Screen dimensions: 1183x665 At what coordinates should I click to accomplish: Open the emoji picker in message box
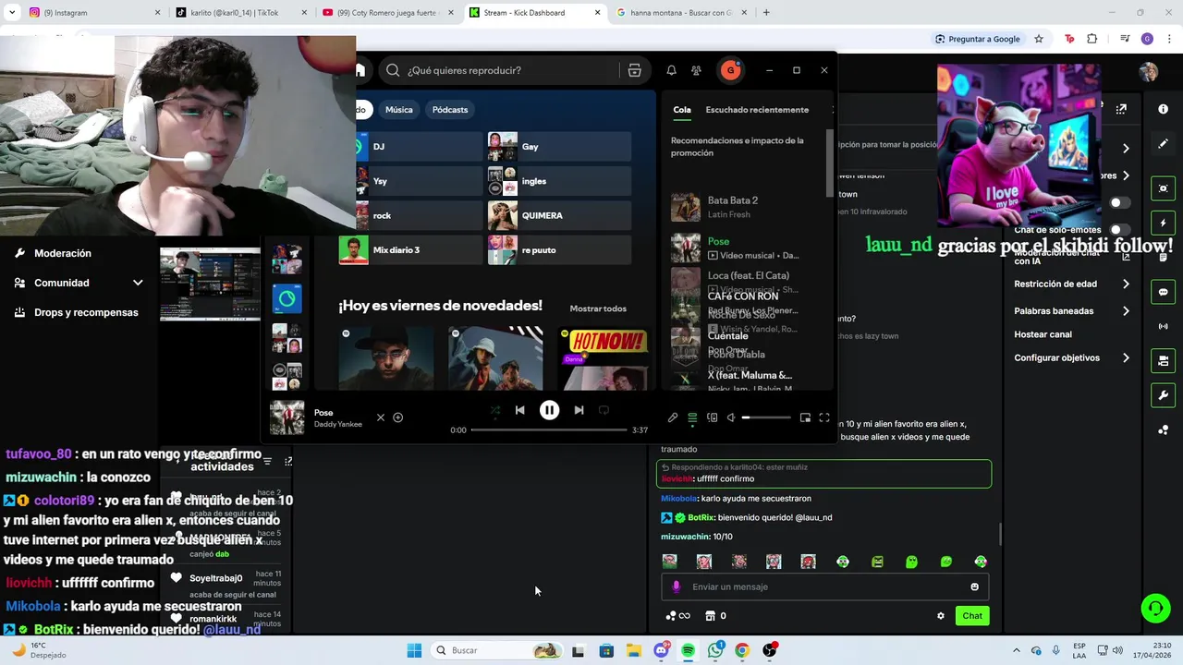pyautogui.click(x=974, y=586)
